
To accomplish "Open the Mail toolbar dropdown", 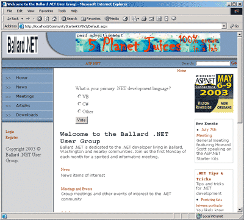I will click(135, 19).
